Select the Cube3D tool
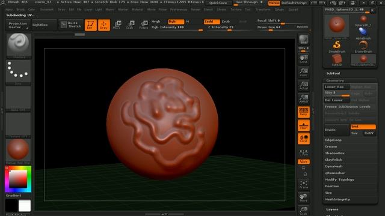385x216 pixels. tap(337, 60)
